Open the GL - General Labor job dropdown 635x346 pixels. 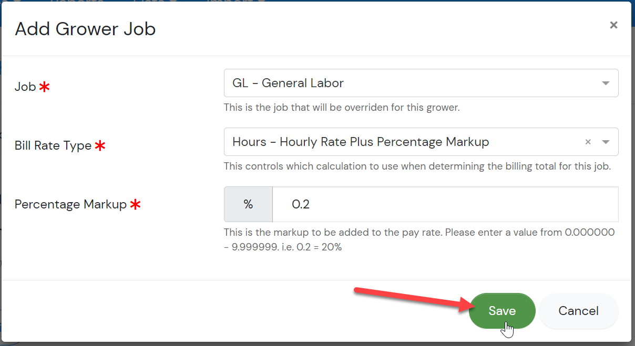421,83
